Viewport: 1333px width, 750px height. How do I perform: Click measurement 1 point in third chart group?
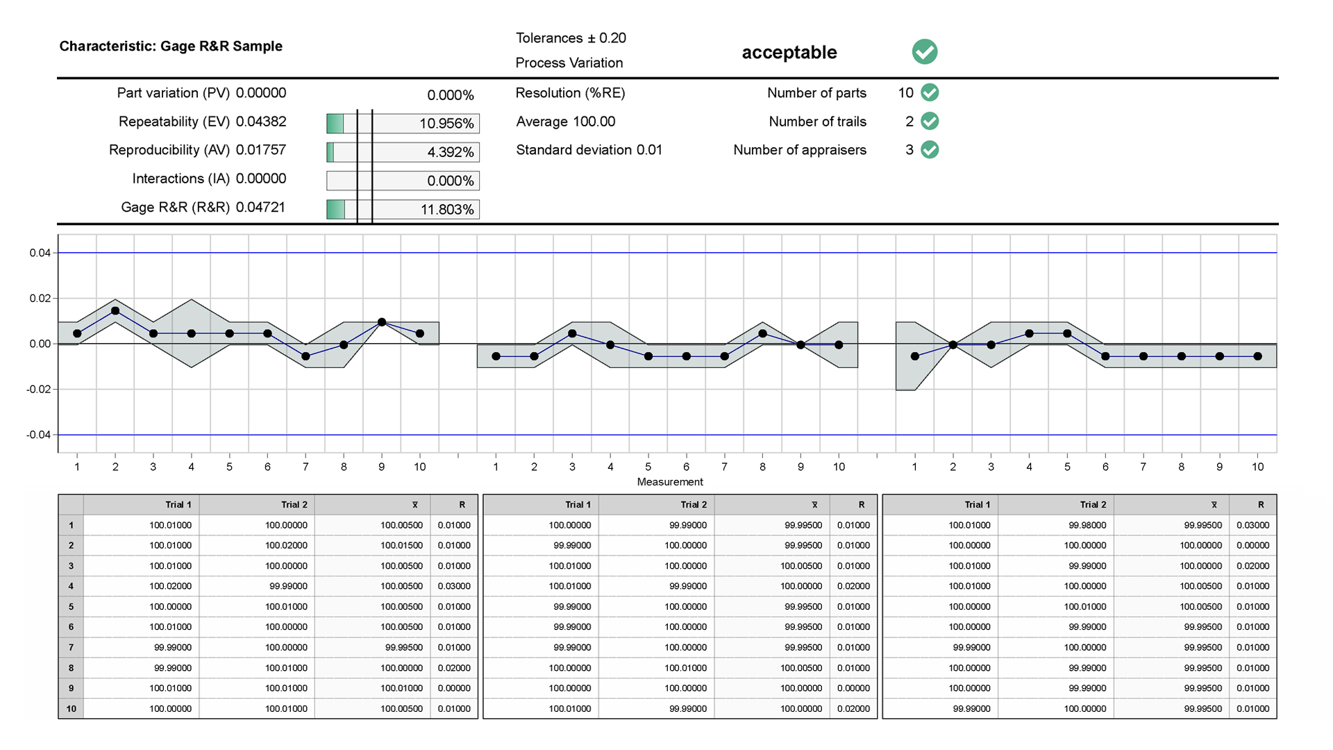coord(914,356)
